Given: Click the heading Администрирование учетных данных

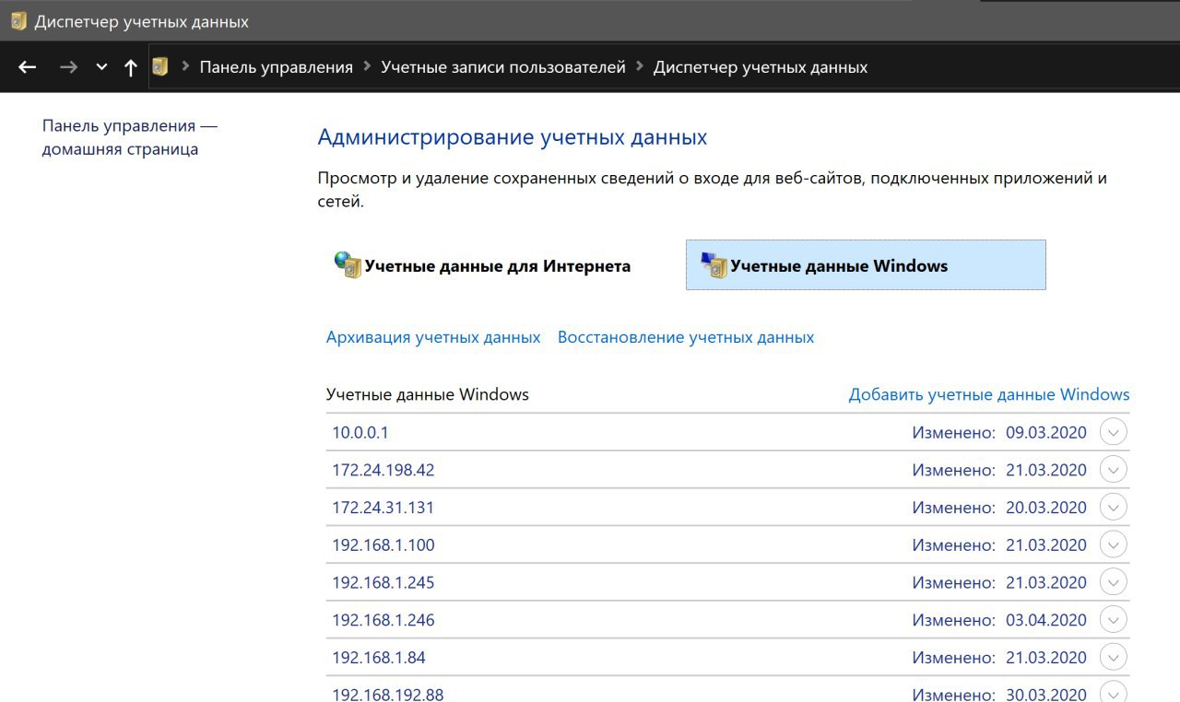Looking at the screenshot, I should click(513, 138).
